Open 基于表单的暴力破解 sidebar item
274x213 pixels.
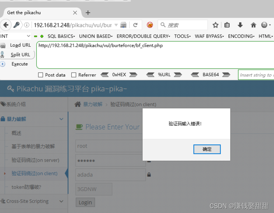point(33,146)
